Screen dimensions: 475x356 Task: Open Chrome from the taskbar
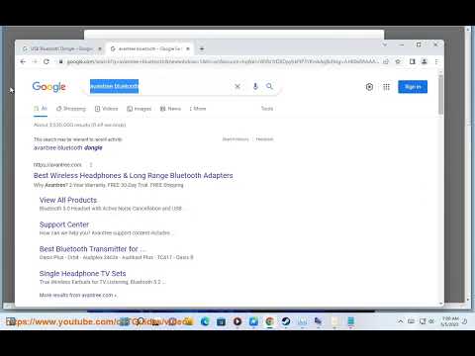click(269, 321)
